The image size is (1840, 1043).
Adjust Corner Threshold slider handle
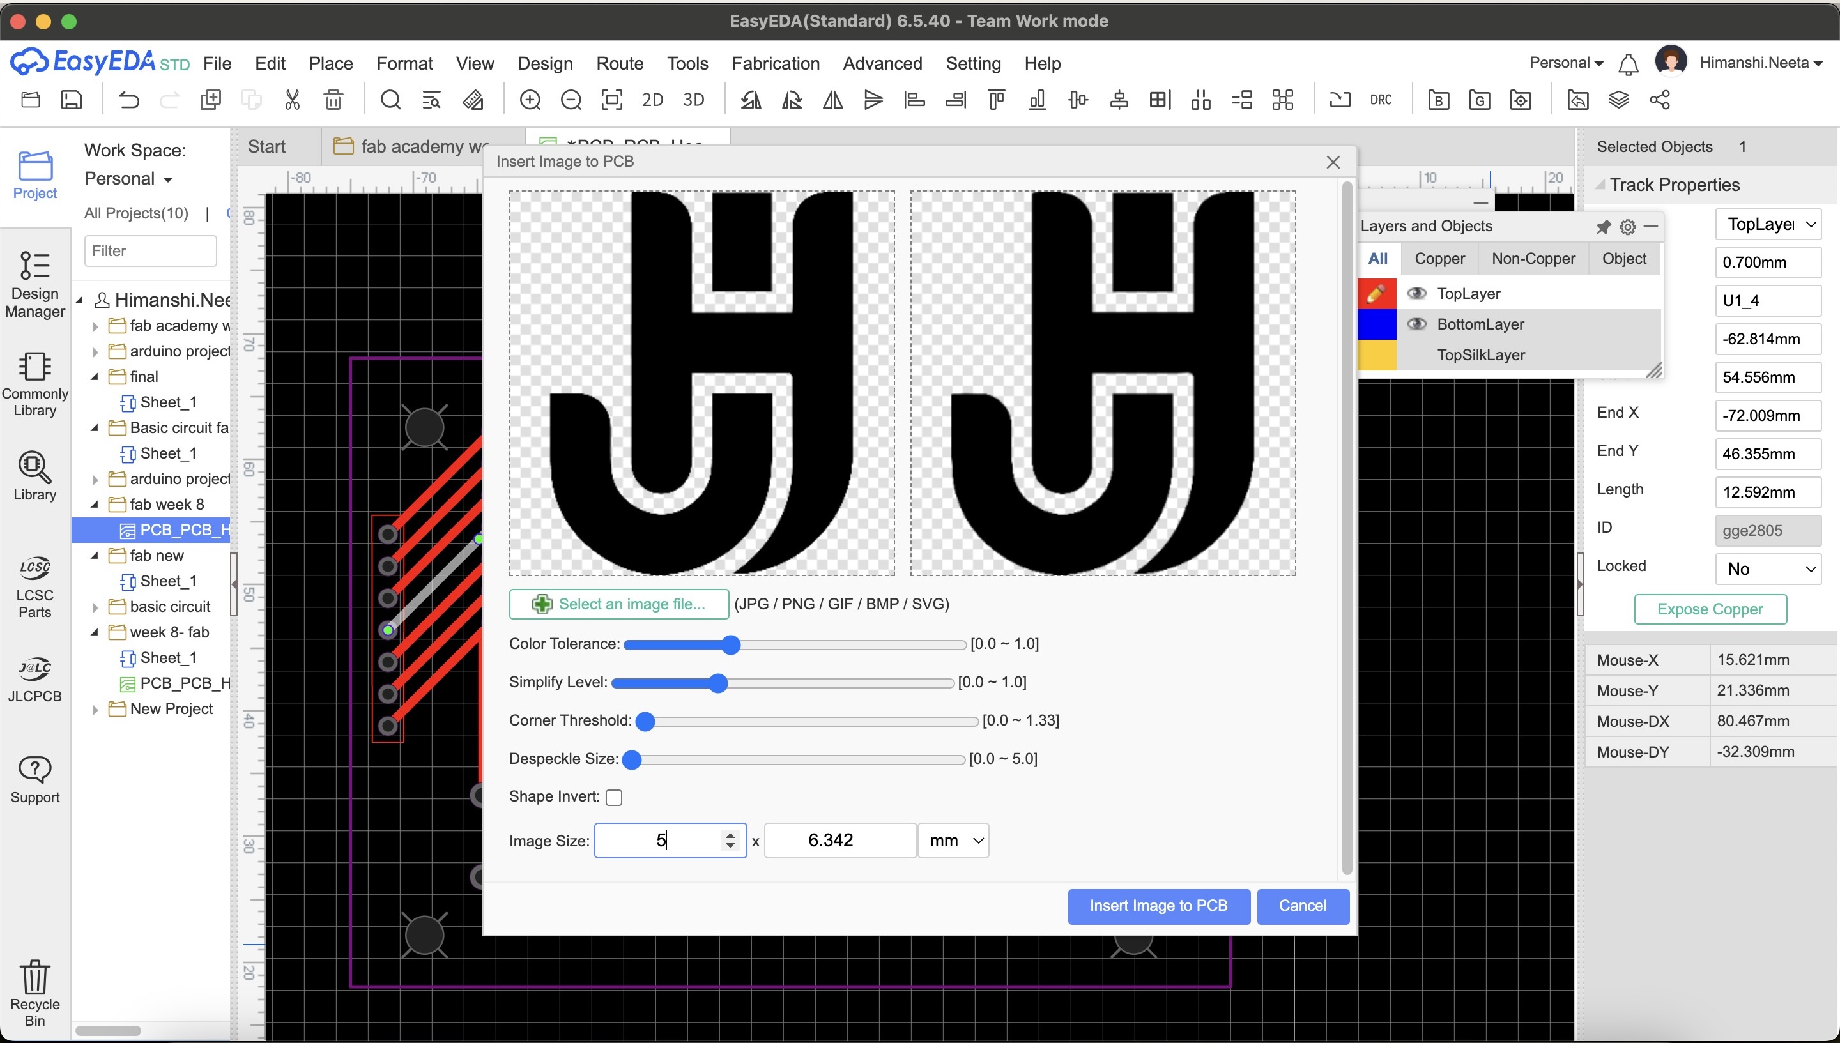645,721
